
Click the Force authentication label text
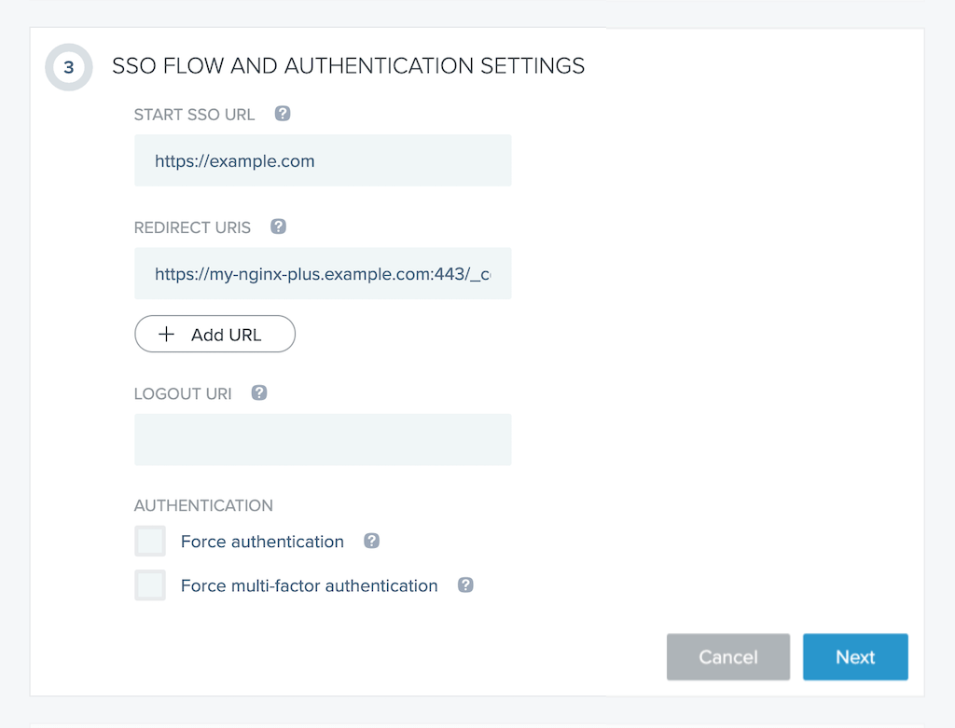(262, 542)
